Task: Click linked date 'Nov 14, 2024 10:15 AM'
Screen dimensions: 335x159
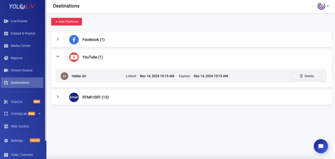Action: point(157,76)
